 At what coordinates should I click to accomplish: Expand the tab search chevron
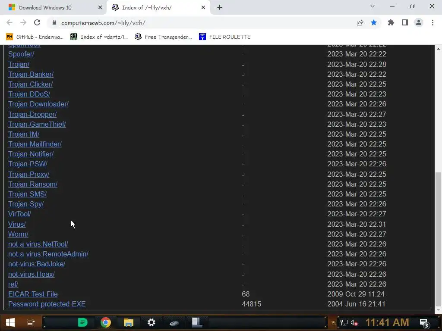pyautogui.click(x=373, y=6)
